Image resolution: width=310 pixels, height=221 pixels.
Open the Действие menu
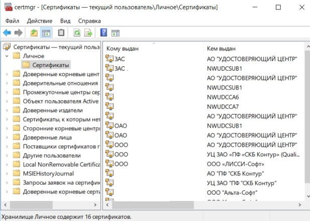pos(40,21)
